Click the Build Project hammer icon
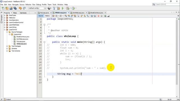 point(54,8)
